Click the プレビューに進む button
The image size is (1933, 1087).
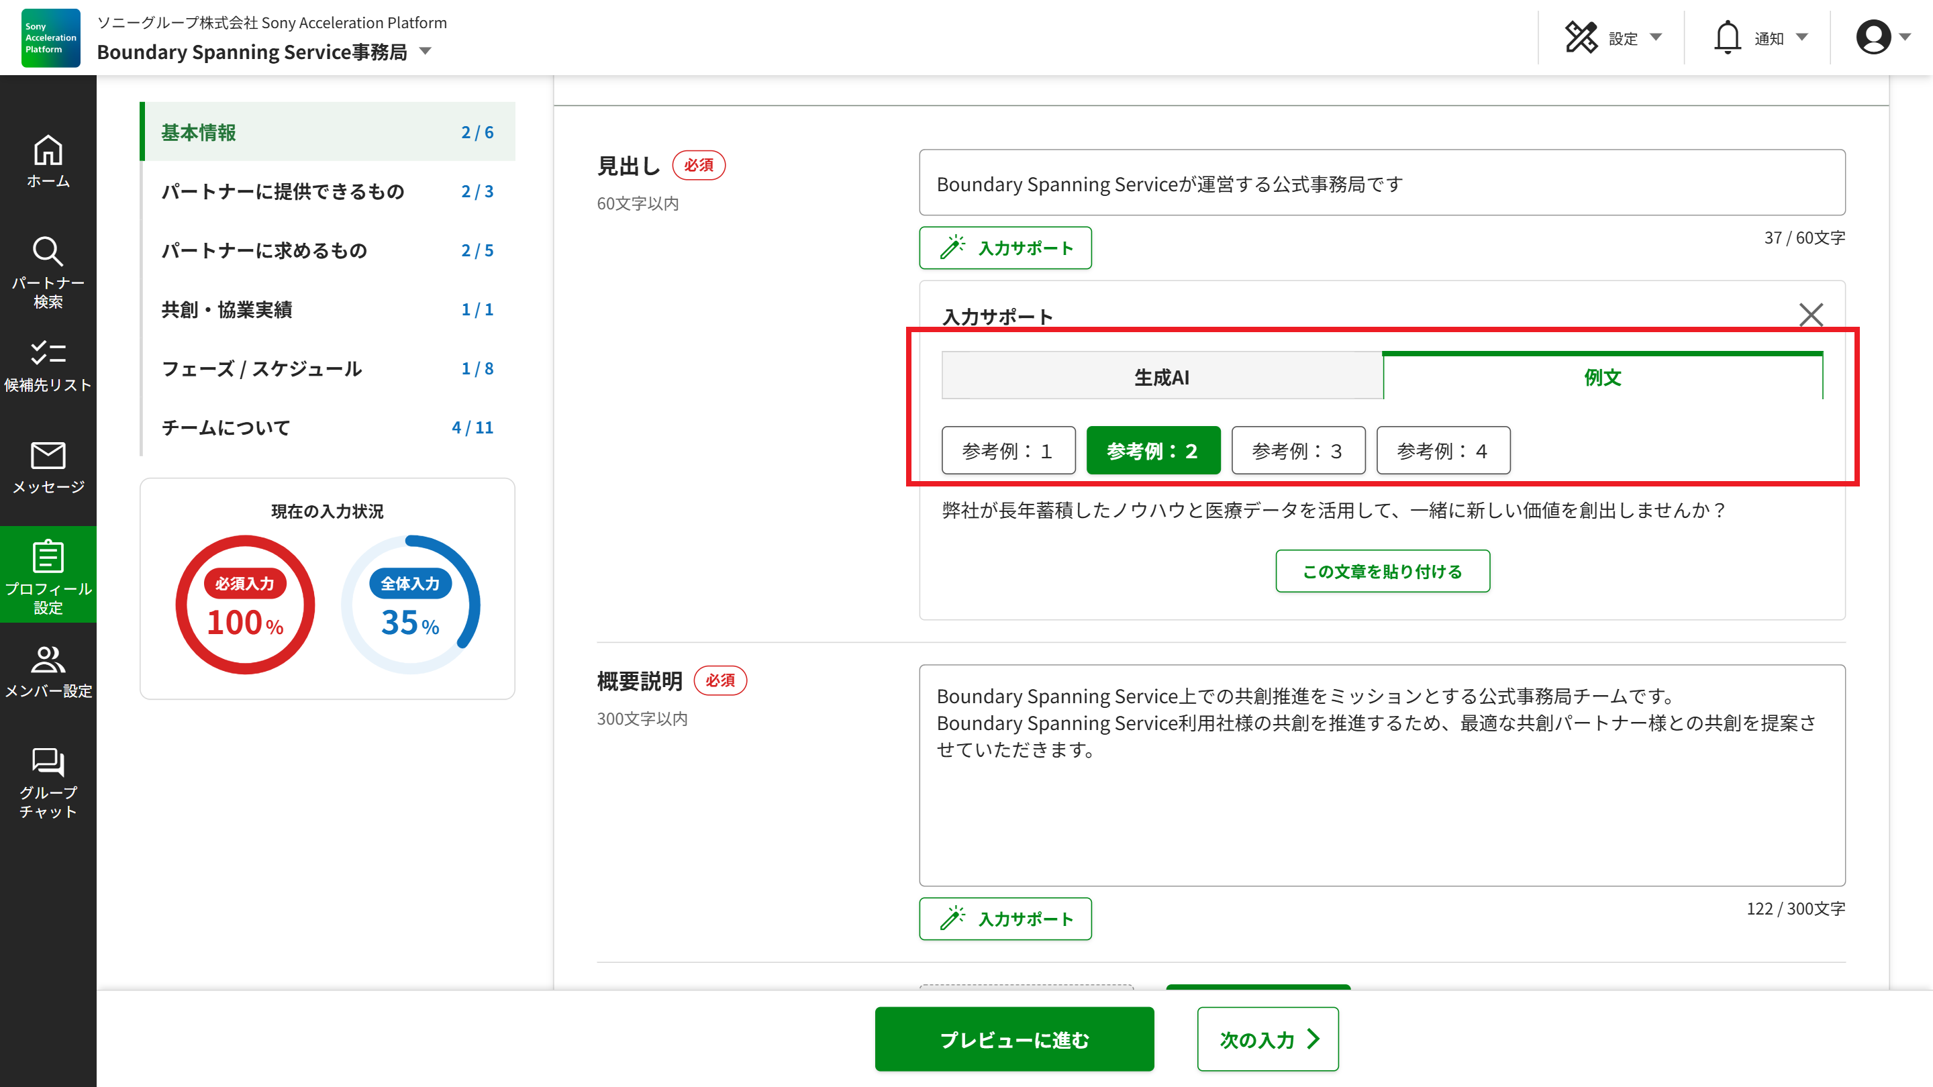(x=1013, y=1039)
